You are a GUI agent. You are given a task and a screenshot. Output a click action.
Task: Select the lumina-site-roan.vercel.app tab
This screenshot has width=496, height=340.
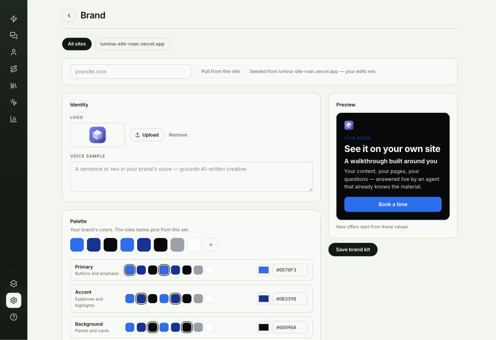click(x=132, y=44)
